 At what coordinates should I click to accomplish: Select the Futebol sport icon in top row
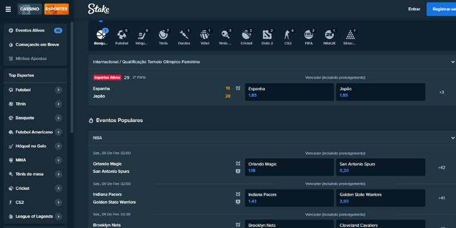[121, 37]
